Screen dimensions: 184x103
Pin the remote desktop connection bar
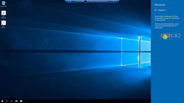(68, 1)
